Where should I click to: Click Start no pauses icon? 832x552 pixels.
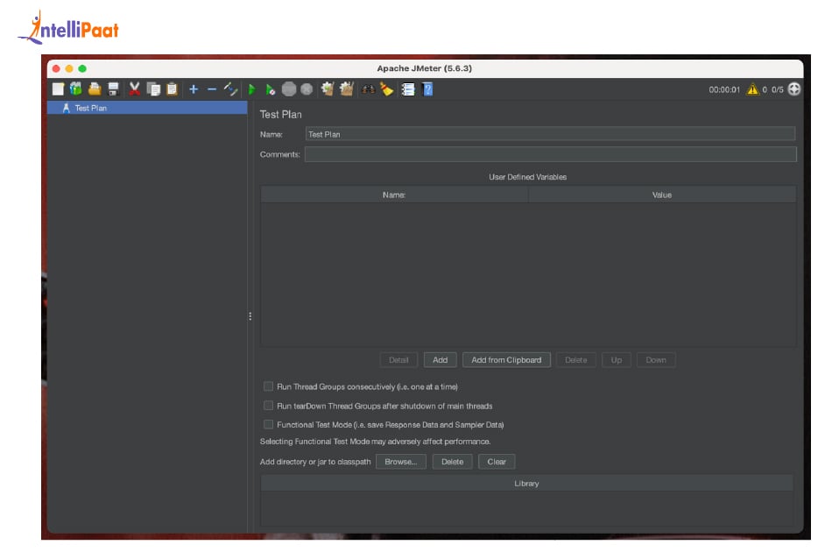(270, 89)
